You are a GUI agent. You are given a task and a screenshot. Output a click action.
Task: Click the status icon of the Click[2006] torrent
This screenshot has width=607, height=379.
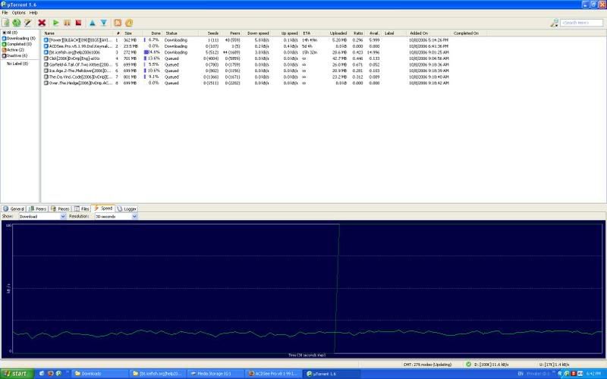click(x=46, y=58)
